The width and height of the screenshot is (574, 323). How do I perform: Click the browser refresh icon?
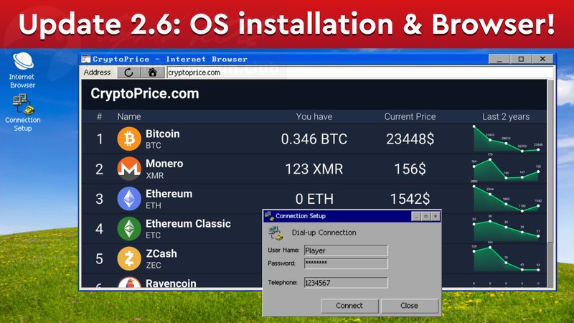point(128,72)
